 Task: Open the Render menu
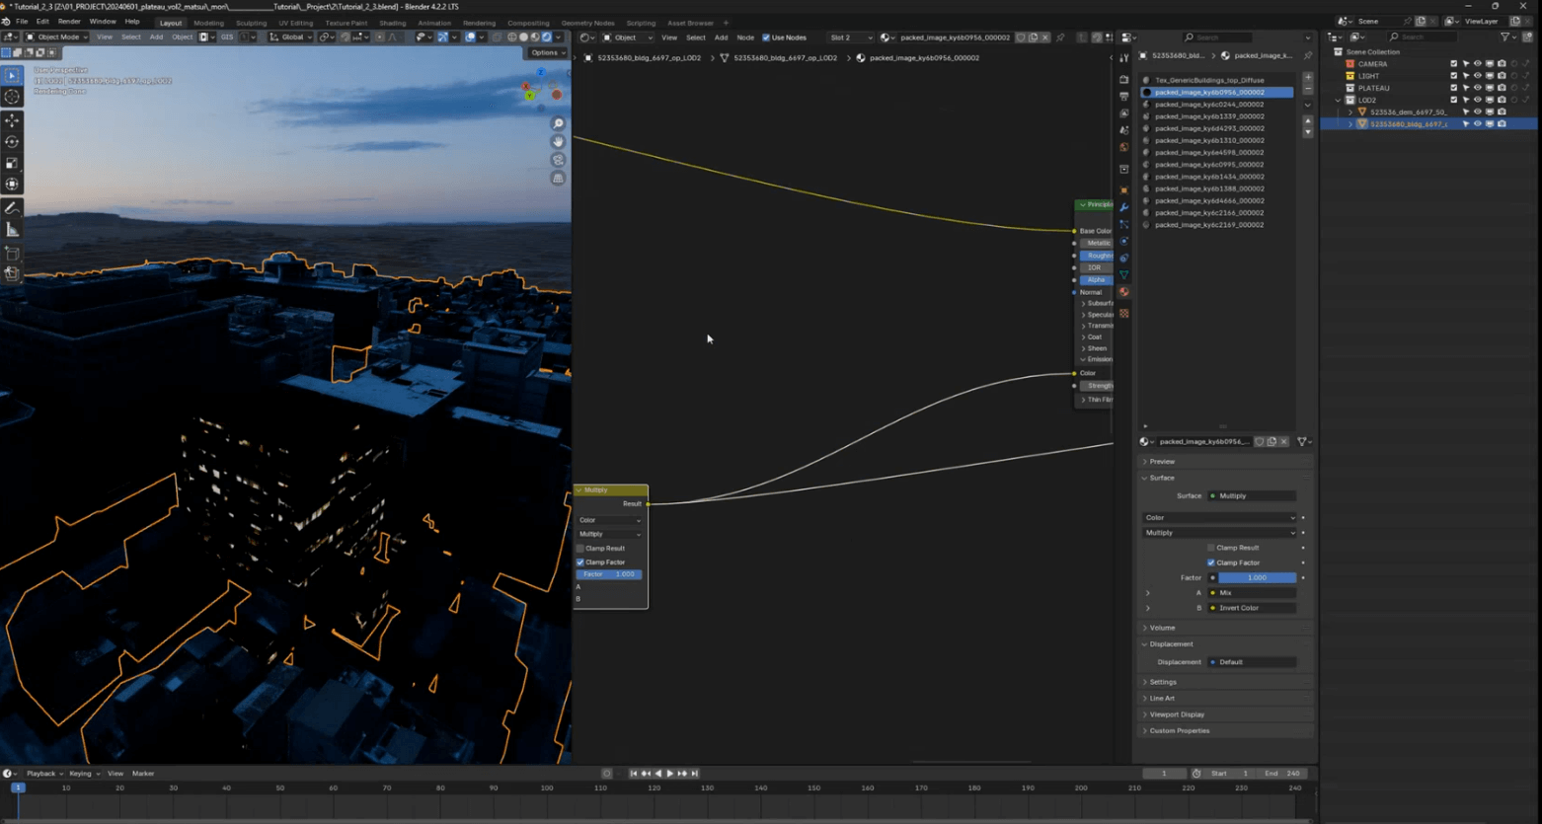pyautogui.click(x=69, y=22)
